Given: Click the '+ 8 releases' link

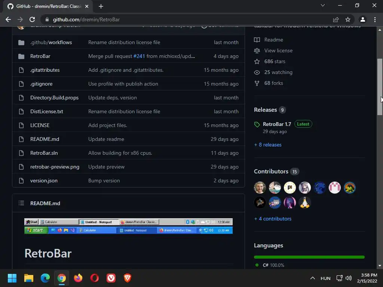Looking at the screenshot, I should click(x=268, y=145).
